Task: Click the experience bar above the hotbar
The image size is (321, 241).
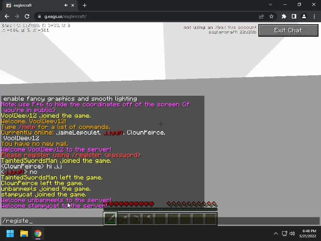Action: tap(160, 209)
